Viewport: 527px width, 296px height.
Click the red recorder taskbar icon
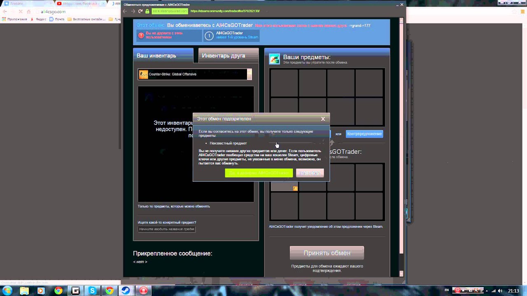click(143, 291)
